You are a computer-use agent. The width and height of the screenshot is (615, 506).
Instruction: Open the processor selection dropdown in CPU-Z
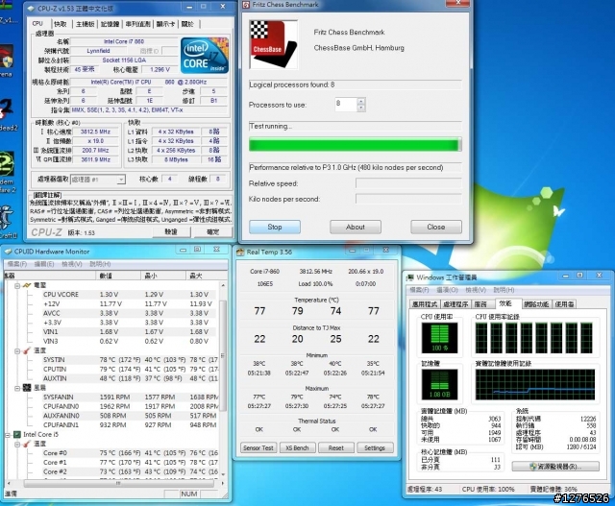click(98, 180)
